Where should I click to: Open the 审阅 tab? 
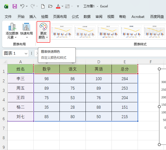pyautogui.click(x=99, y=17)
